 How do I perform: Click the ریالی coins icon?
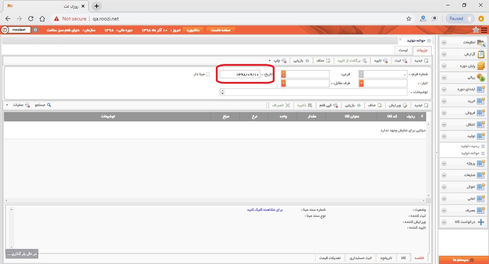[x=481, y=78]
